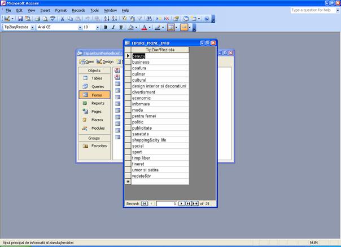Screen dimensions: 341x247
Task: Toggle Italic formatting
Action: click(x=113, y=27)
